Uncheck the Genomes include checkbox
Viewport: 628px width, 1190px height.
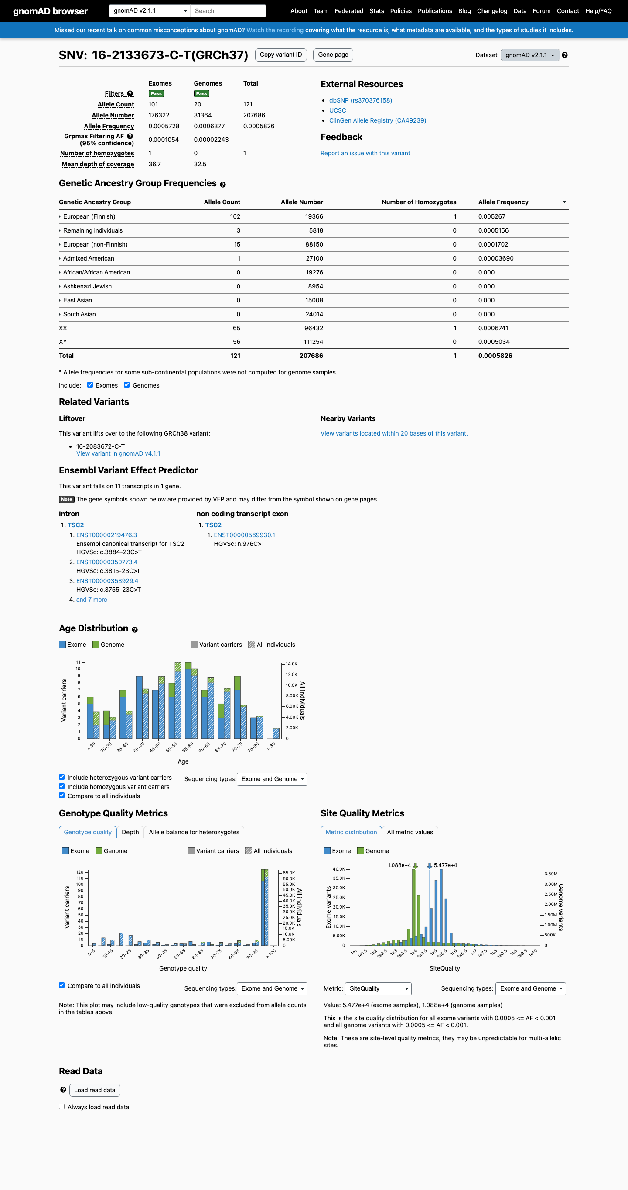pos(126,385)
